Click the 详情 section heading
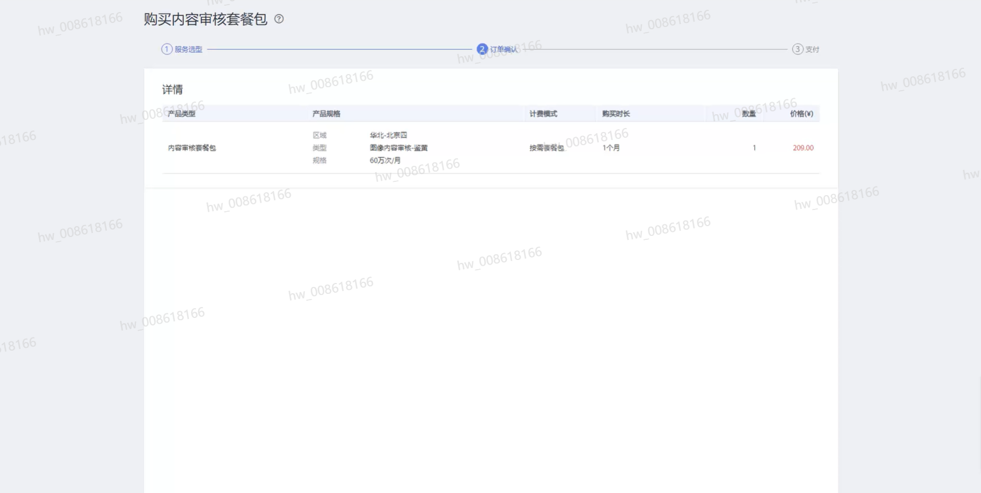 click(x=172, y=90)
